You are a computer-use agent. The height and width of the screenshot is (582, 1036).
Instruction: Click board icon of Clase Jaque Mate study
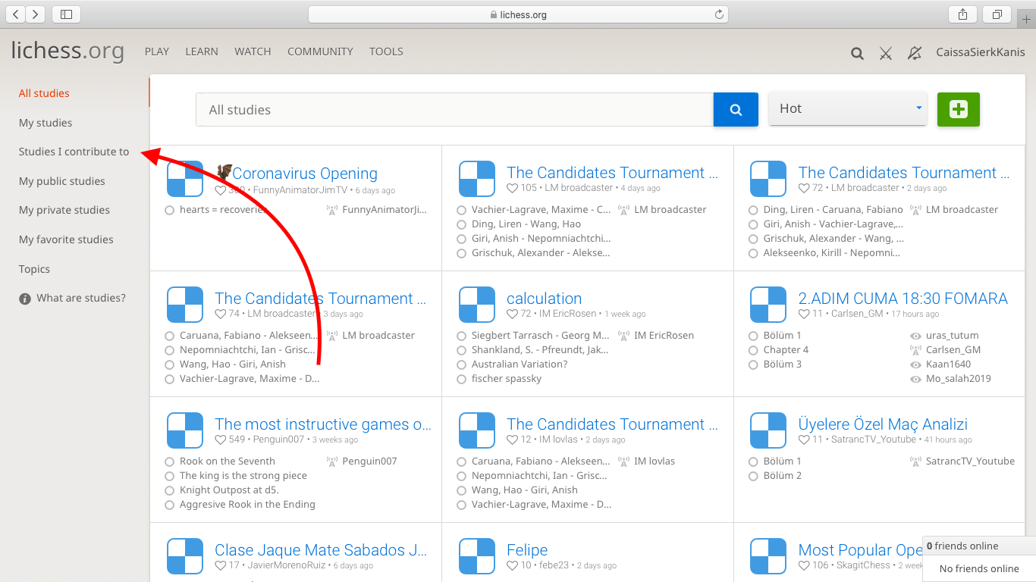click(185, 556)
